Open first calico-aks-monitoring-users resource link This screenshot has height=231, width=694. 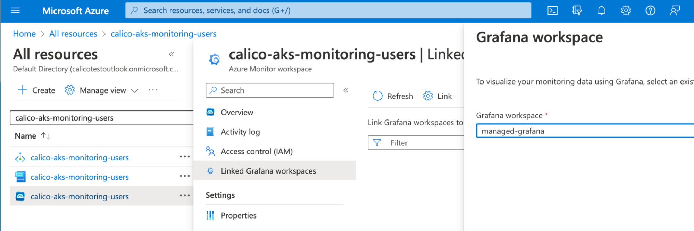[x=80, y=158]
